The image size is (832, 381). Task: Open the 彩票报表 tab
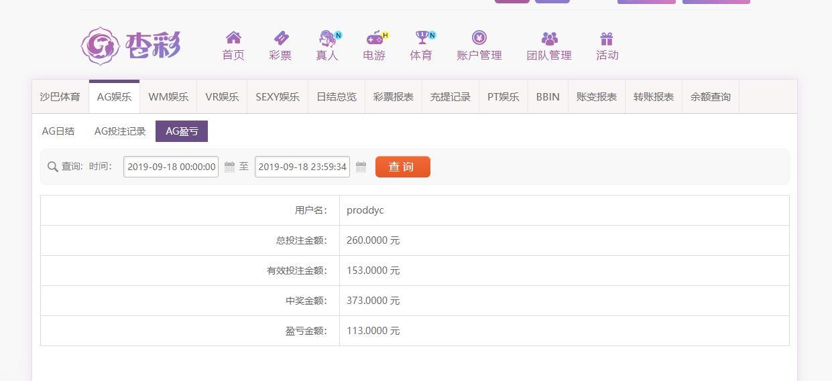(394, 97)
